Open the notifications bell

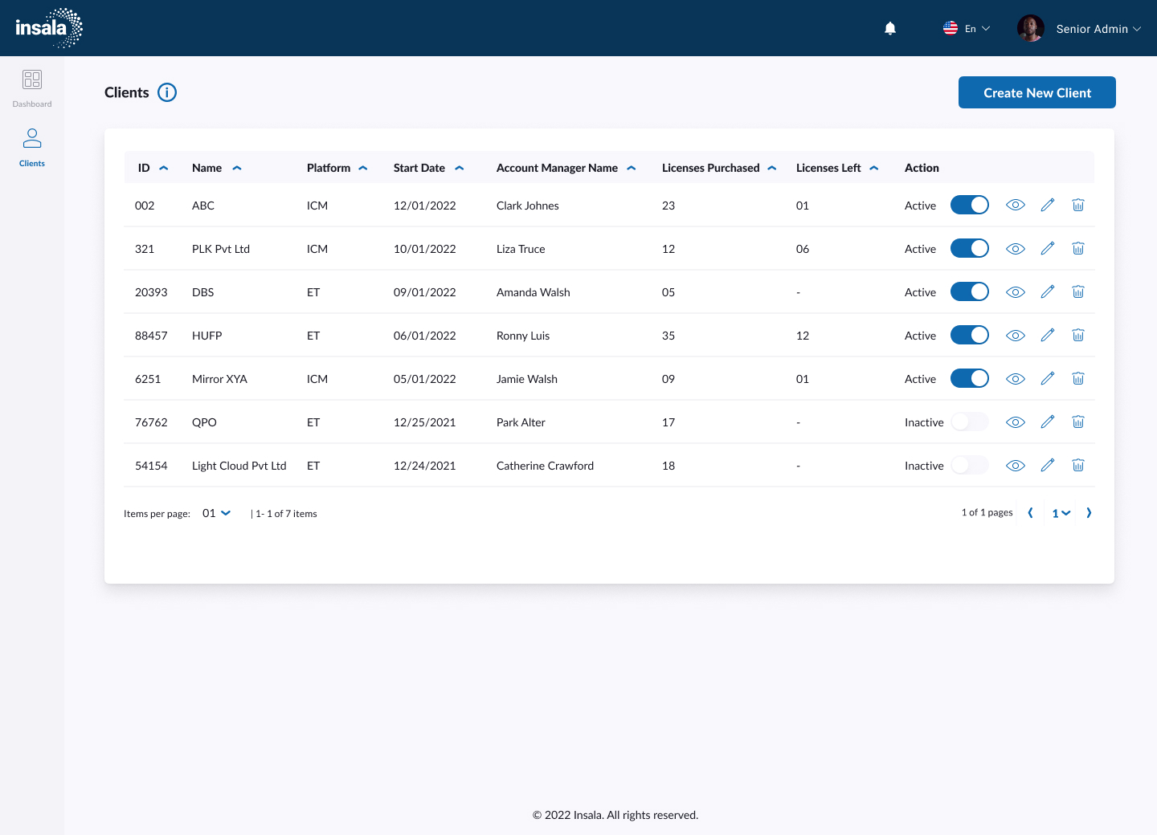890,29
